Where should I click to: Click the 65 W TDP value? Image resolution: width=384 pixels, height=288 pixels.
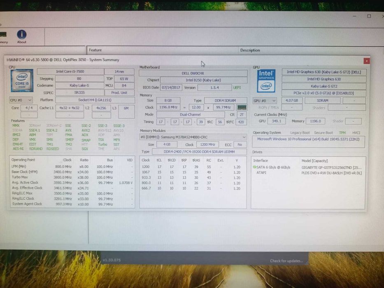(124, 79)
